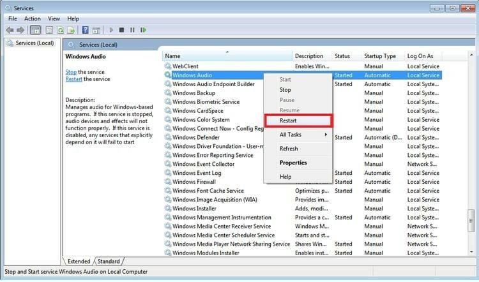Select Windows Error Reporting Service row
Screen dimensions: 479x282
coord(303,155)
